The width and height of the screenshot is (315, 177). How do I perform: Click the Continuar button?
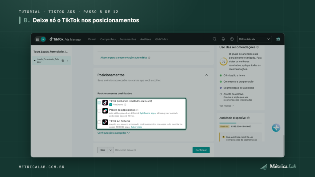click(x=201, y=150)
